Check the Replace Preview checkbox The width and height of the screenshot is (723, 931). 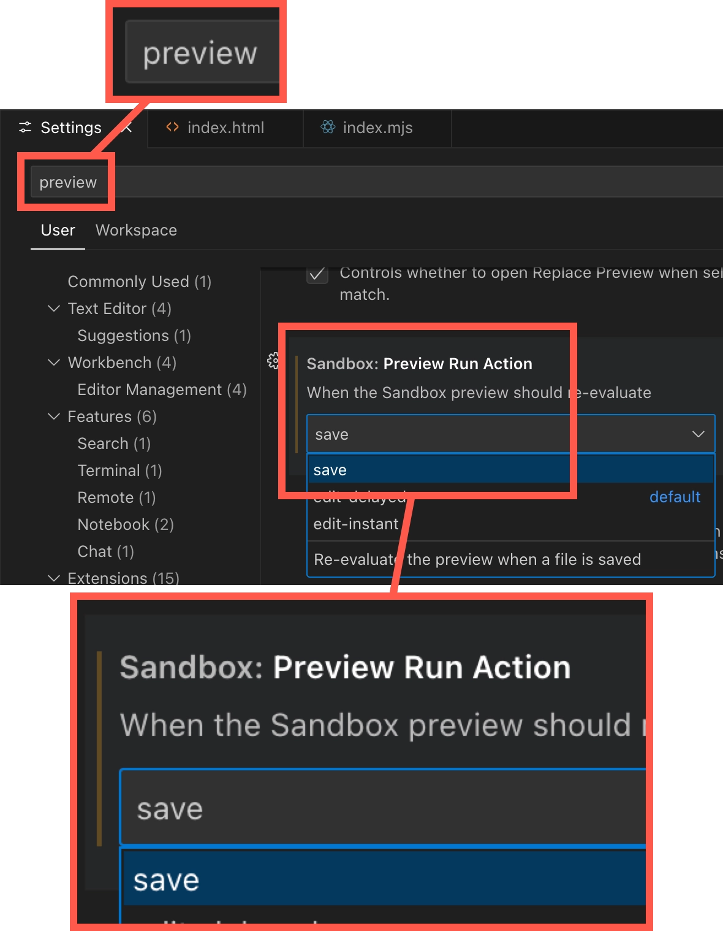[317, 276]
